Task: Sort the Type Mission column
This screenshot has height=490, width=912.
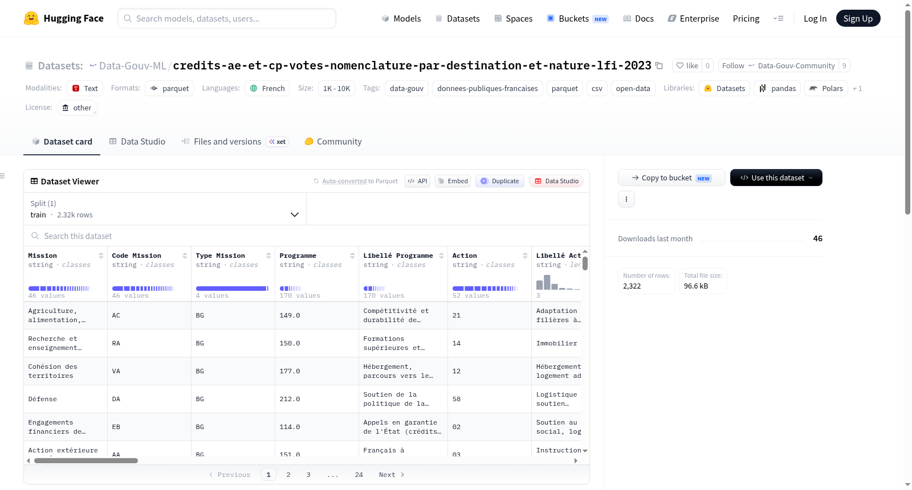Action: coord(268,256)
